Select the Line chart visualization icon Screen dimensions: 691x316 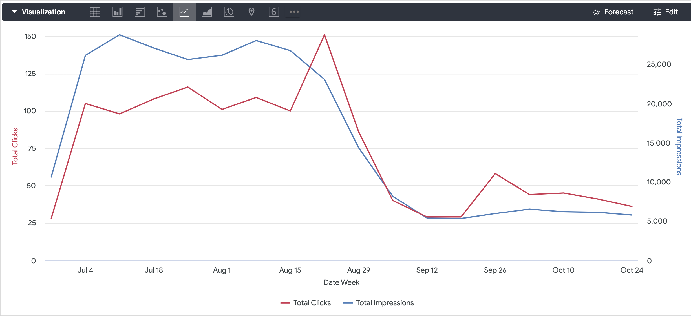tap(184, 12)
